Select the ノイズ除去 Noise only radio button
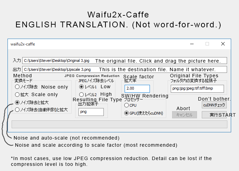Viewport: 239px width, 171px height. tap(26, 87)
